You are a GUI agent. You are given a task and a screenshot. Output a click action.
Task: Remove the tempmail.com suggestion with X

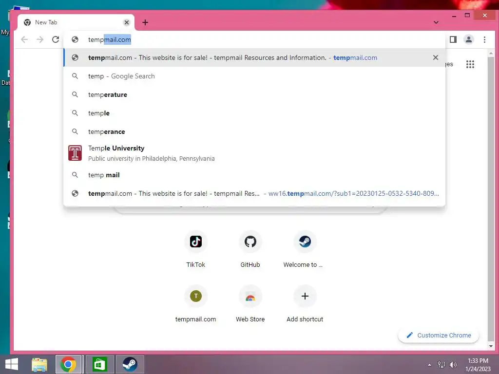435,57
